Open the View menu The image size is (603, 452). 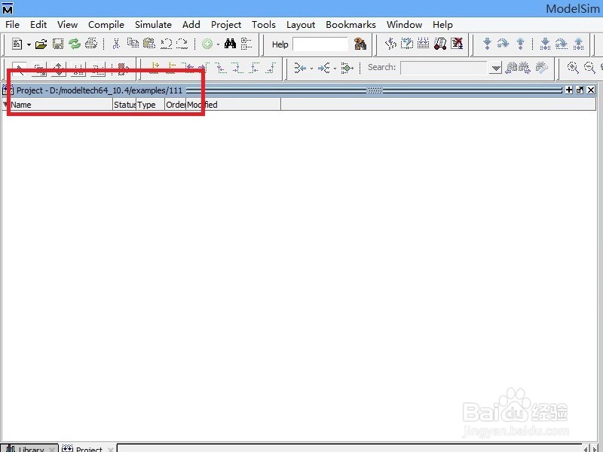point(67,25)
